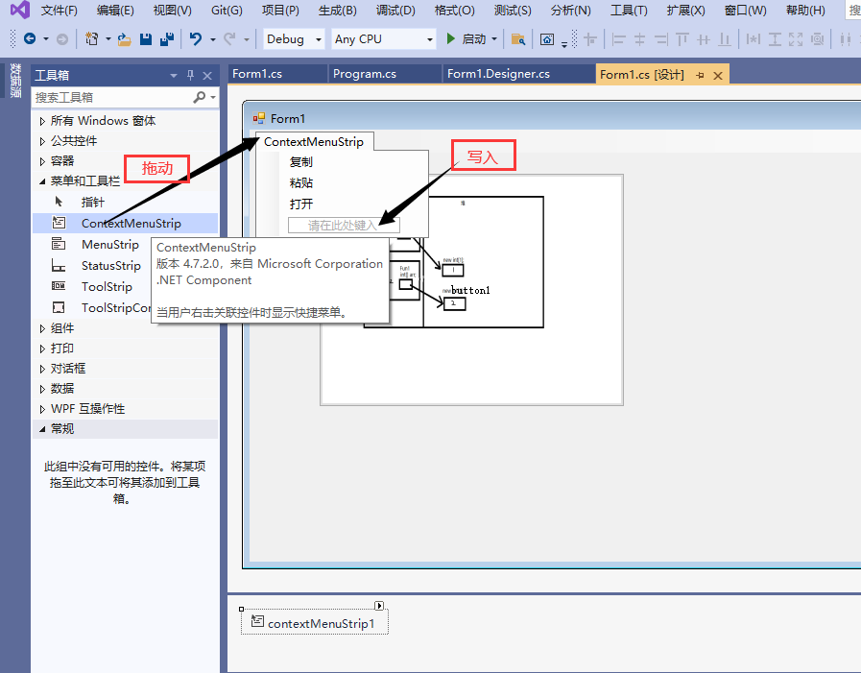Open the 视图(V) menu
The height and width of the screenshot is (673, 861).
[173, 10]
